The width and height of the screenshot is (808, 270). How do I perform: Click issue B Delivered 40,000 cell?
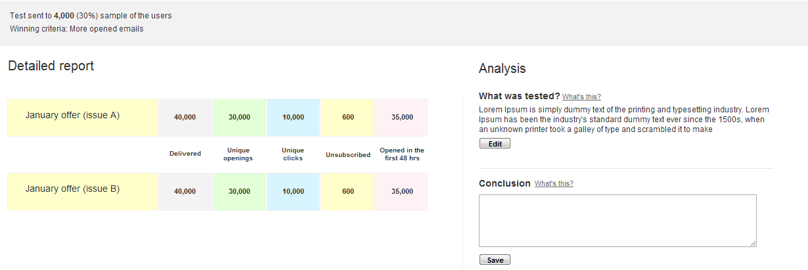pos(185,191)
